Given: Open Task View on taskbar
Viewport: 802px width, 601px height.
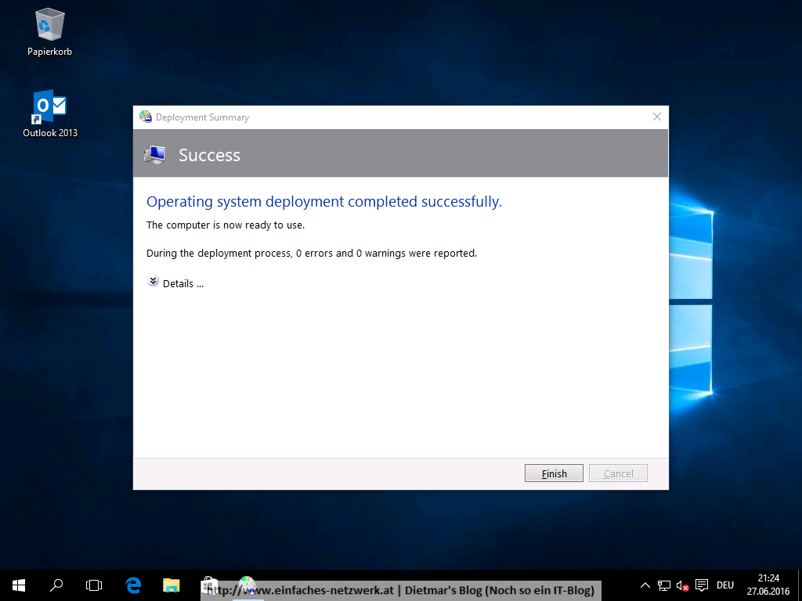Looking at the screenshot, I should click(x=94, y=585).
